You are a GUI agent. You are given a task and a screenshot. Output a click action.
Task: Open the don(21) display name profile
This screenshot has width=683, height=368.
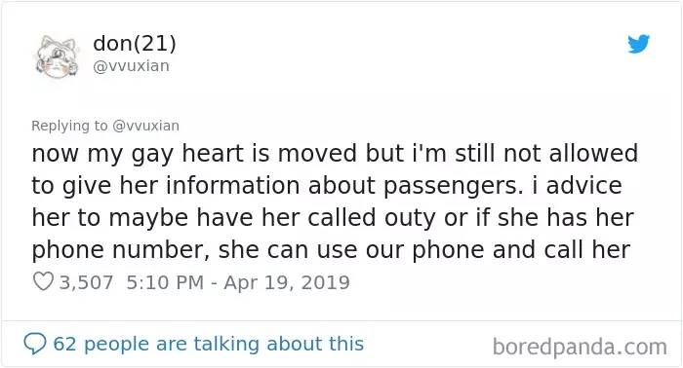click(x=135, y=44)
